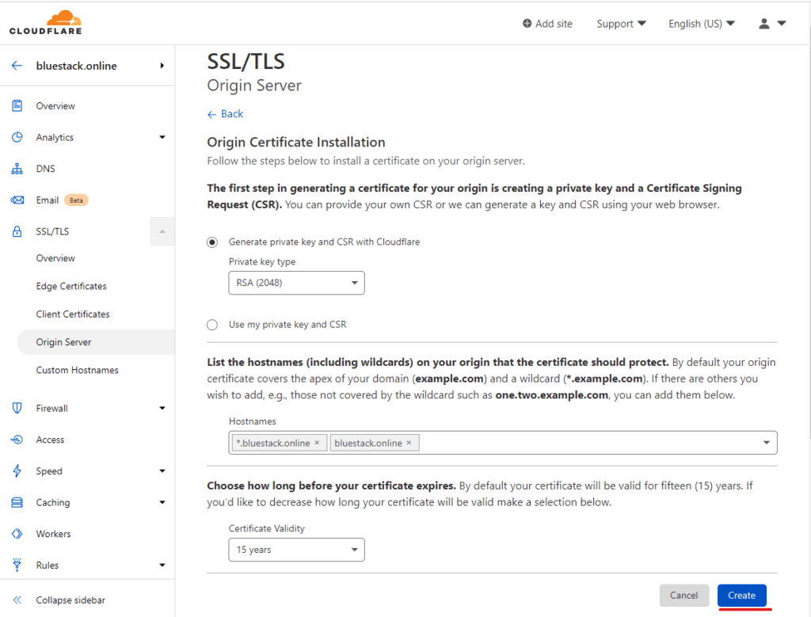This screenshot has height=617, width=811.
Task: Expand the Caching submenu arrow
Action: pos(162,502)
